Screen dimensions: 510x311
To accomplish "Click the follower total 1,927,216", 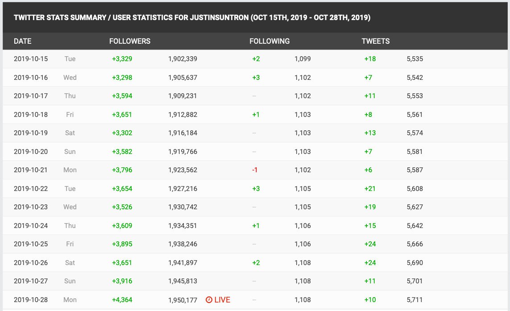I will tap(182, 189).
